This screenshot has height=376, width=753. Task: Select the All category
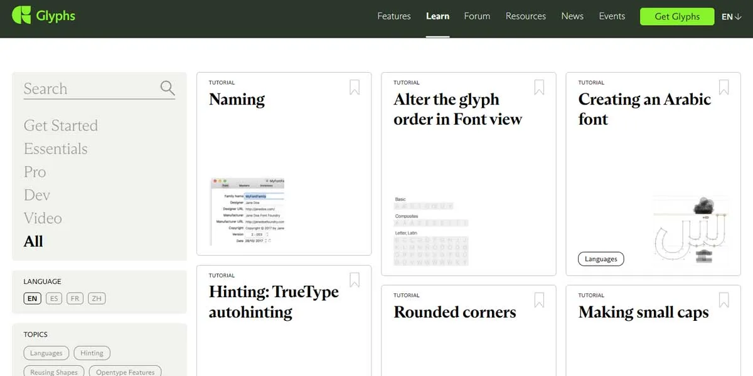33,241
